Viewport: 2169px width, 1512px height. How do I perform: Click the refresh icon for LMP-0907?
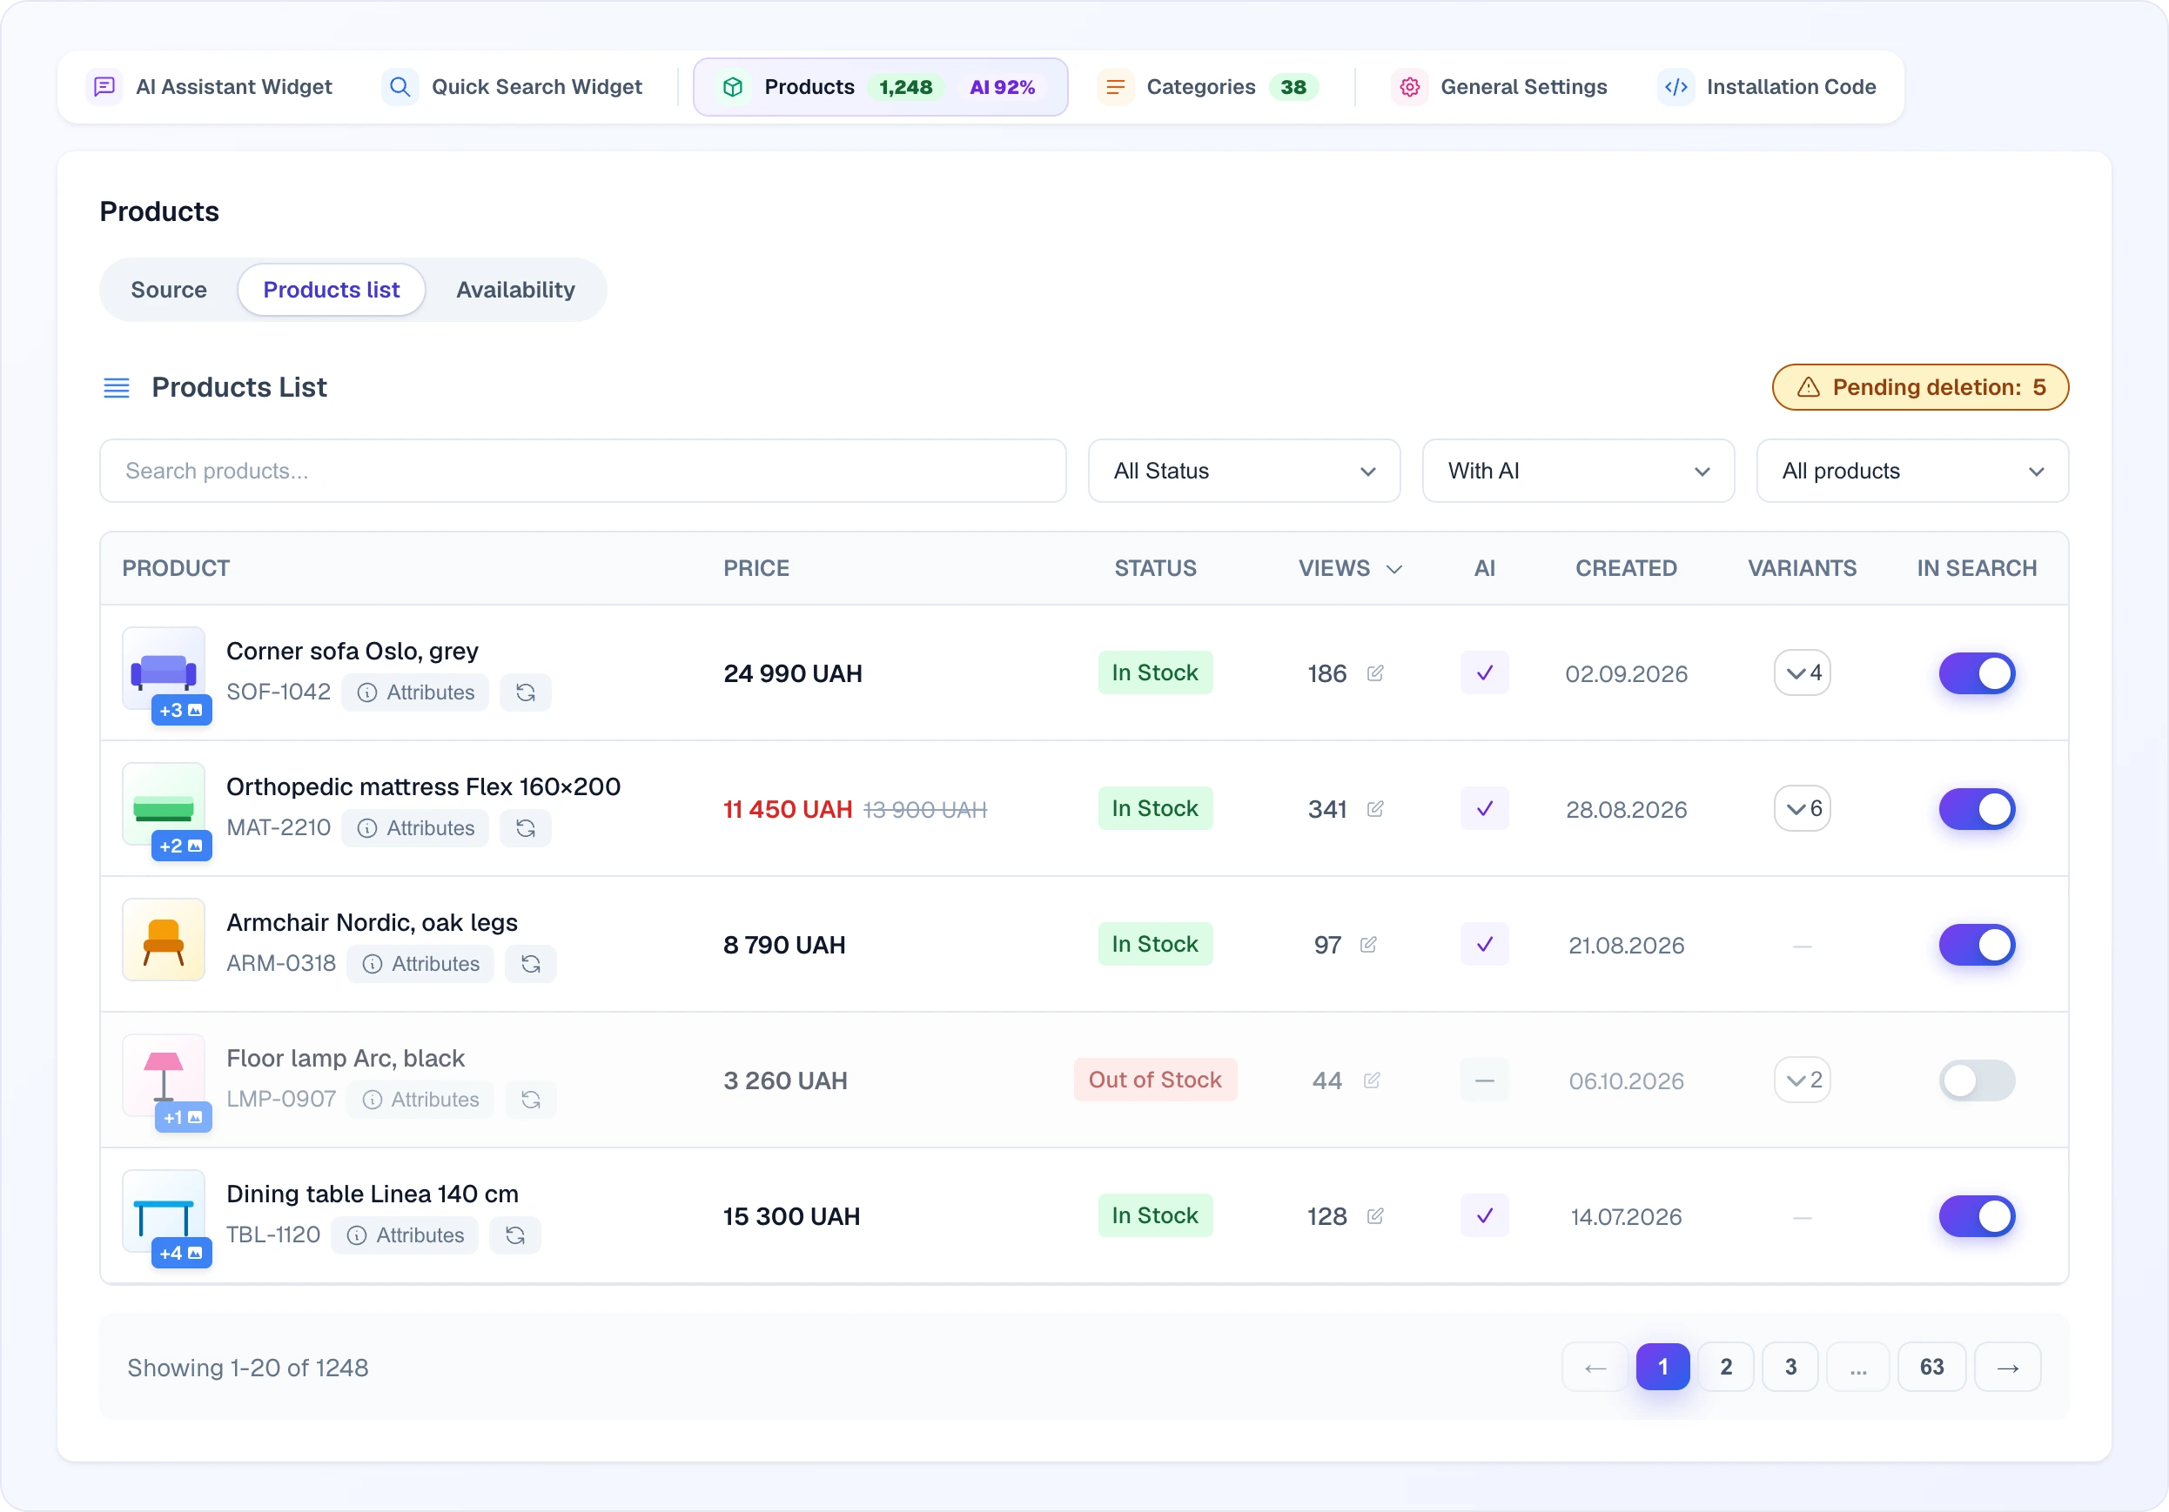pos(531,1100)
